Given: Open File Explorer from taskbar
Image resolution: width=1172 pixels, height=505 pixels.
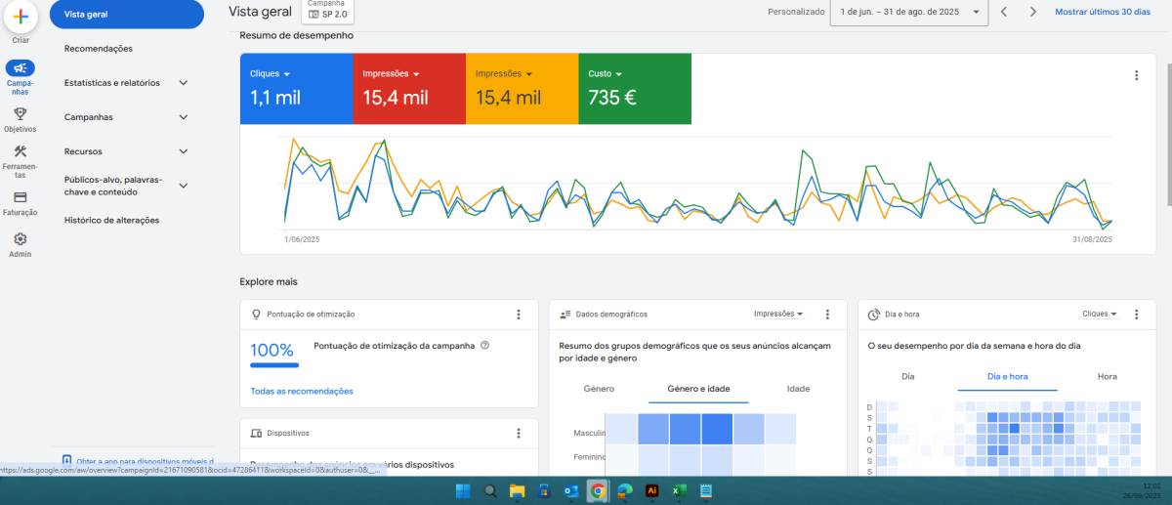Looking at the screenshot, I should [517, 491].
